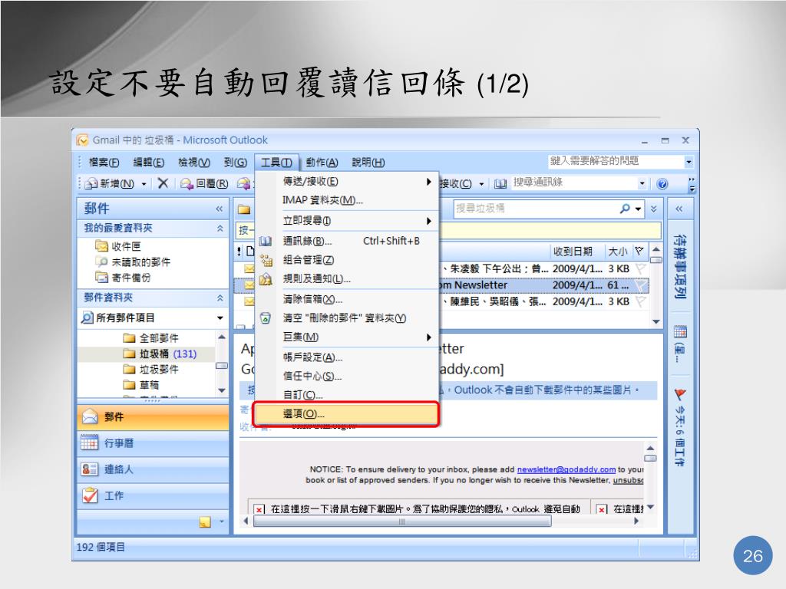Click the calendar icon in to-do bar
The image size is (786, 589).
pyautogui.click(x=680, y=331)
